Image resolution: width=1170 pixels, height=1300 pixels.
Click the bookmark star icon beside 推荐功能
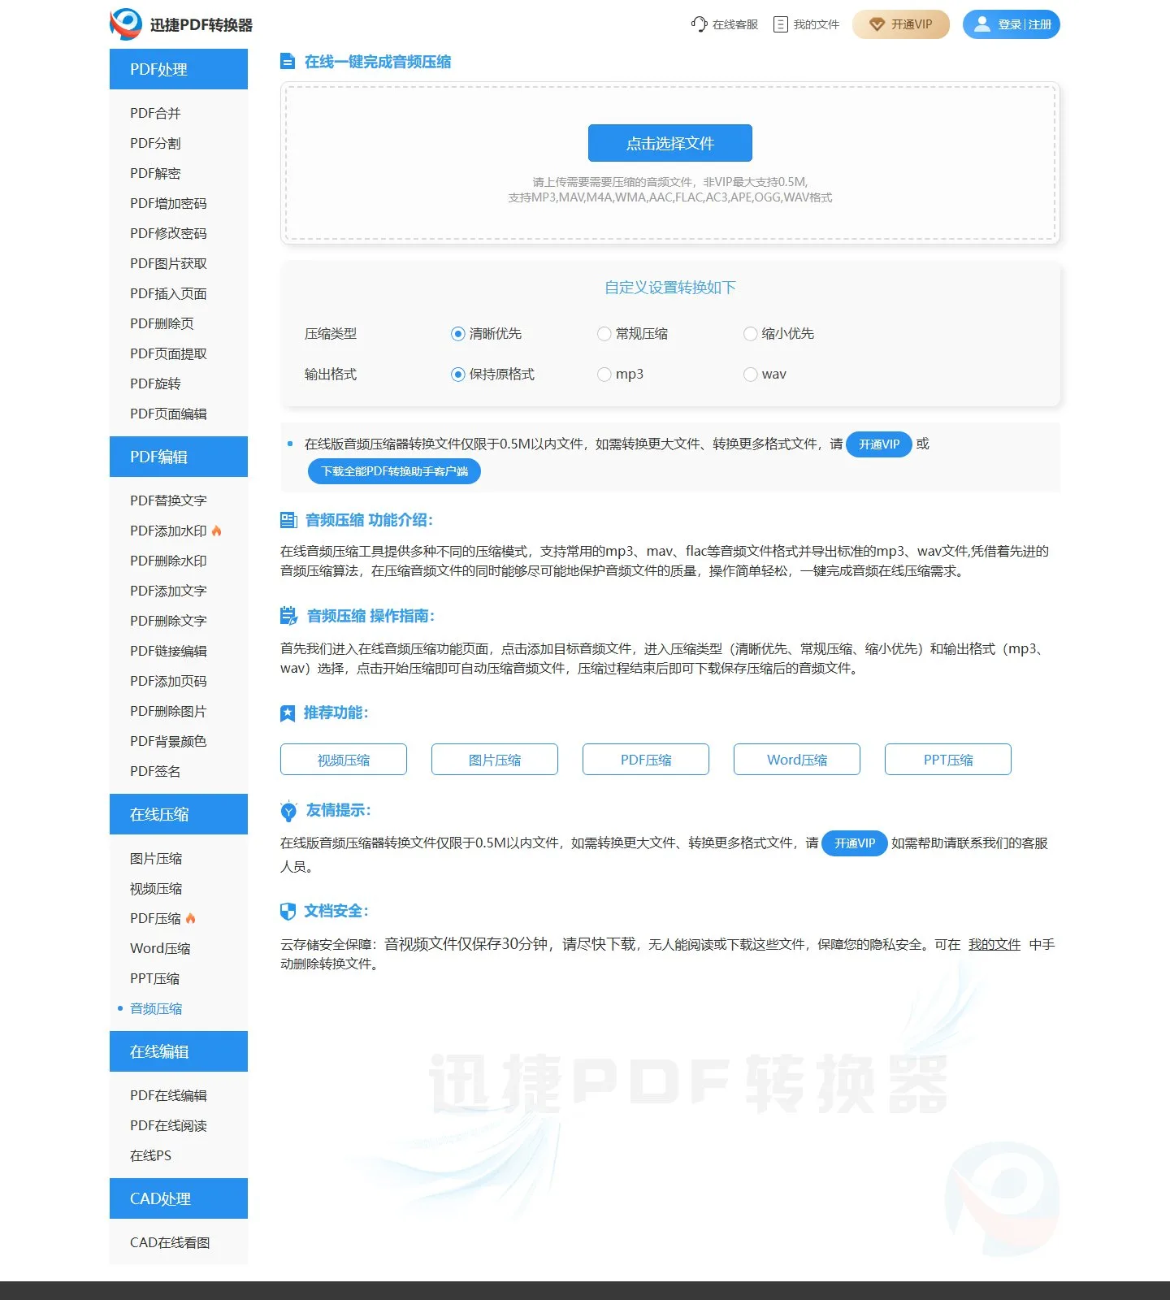click(x=288, y=713)
